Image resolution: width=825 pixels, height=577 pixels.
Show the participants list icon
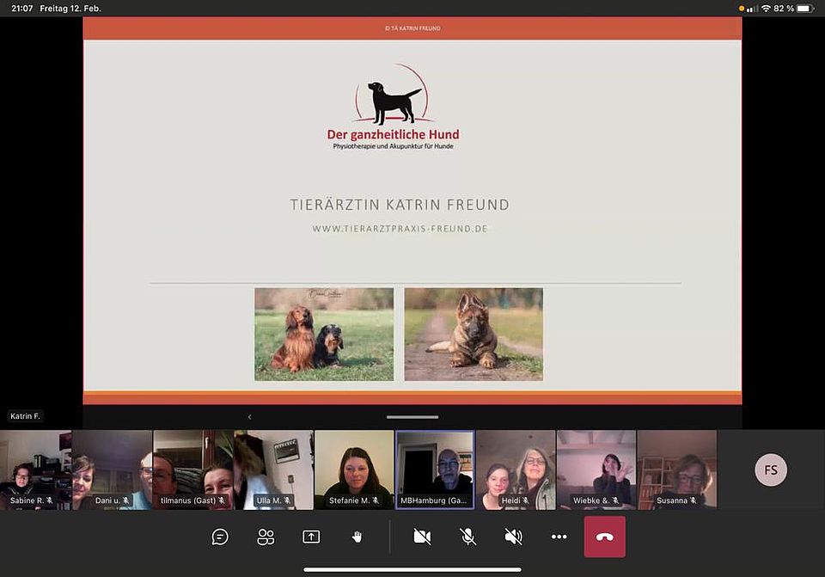click(x=266, y=537)
